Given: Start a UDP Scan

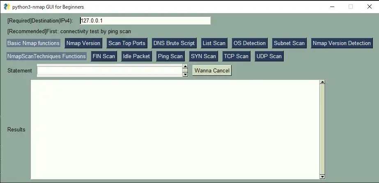Looking at the screenshot, I should (269, 56).
